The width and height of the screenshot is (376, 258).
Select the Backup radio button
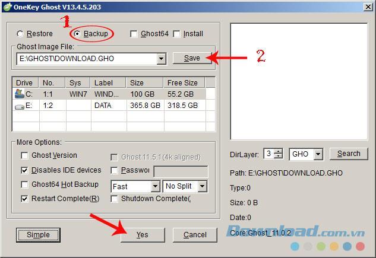[x=77, y=34]
